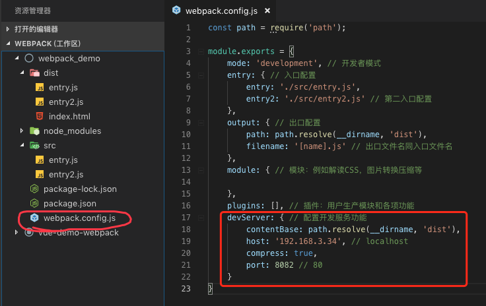The image size is (486, 306).
Task: Click the webpack icon on the editor tab
Action: (x=176, y=10)
